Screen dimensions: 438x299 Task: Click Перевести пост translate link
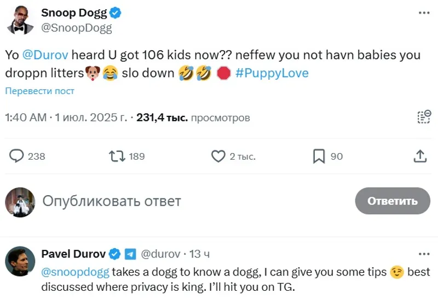click(x=39, y=91)
